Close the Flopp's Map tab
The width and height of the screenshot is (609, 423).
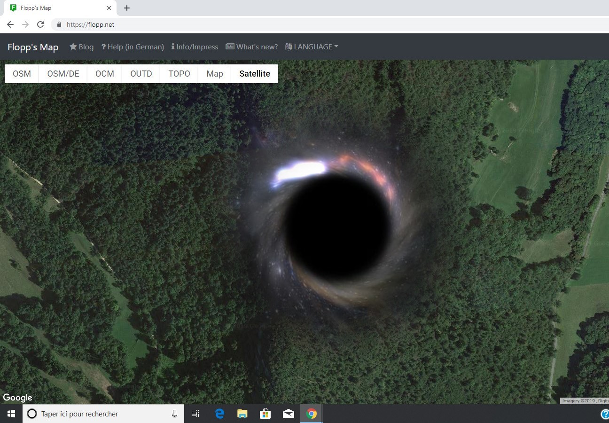(109, 8)
